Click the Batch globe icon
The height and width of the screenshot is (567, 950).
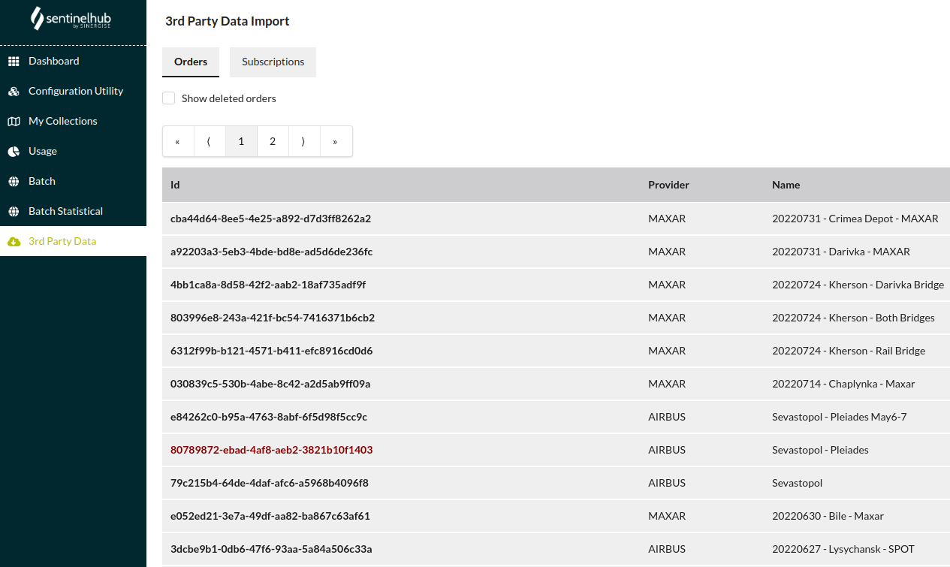click(14, 181)
